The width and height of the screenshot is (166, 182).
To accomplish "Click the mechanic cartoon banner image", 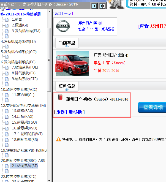I will coord(115,4).
